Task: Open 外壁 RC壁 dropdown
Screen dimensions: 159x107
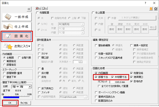Action: 71,29
